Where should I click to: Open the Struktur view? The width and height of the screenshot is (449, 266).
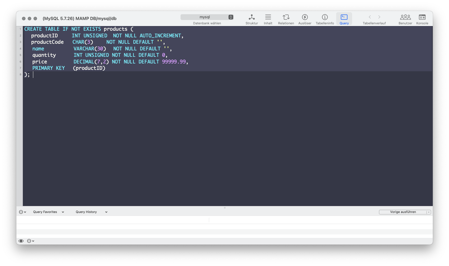coord(251,19)
